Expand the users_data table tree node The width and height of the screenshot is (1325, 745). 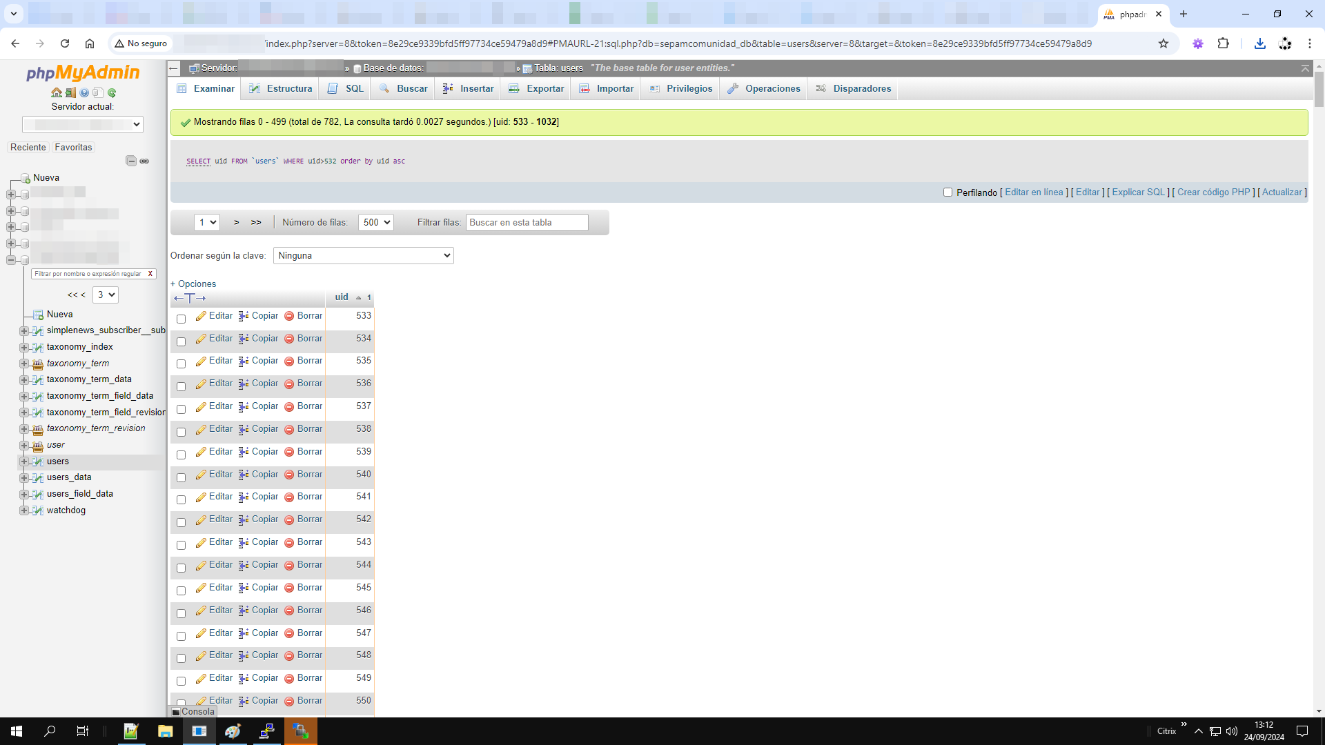[24, 477]
